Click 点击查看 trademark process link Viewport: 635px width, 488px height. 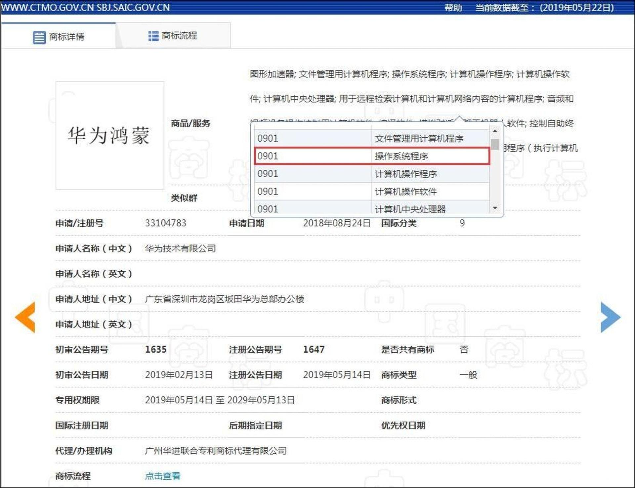[163, 476]
